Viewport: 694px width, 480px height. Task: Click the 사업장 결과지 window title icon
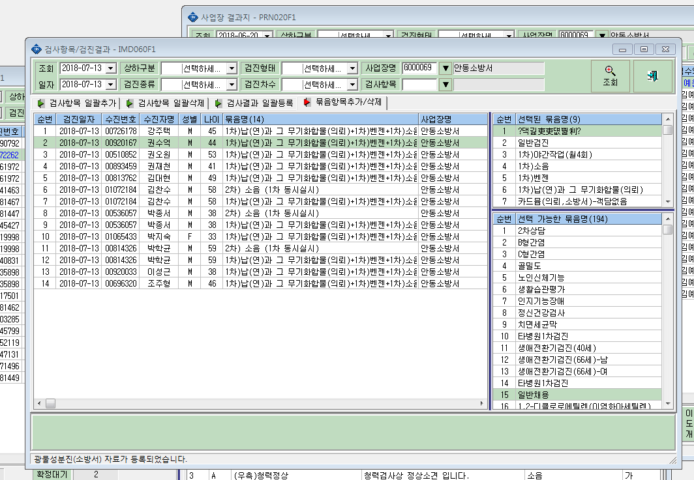(193, 17)
